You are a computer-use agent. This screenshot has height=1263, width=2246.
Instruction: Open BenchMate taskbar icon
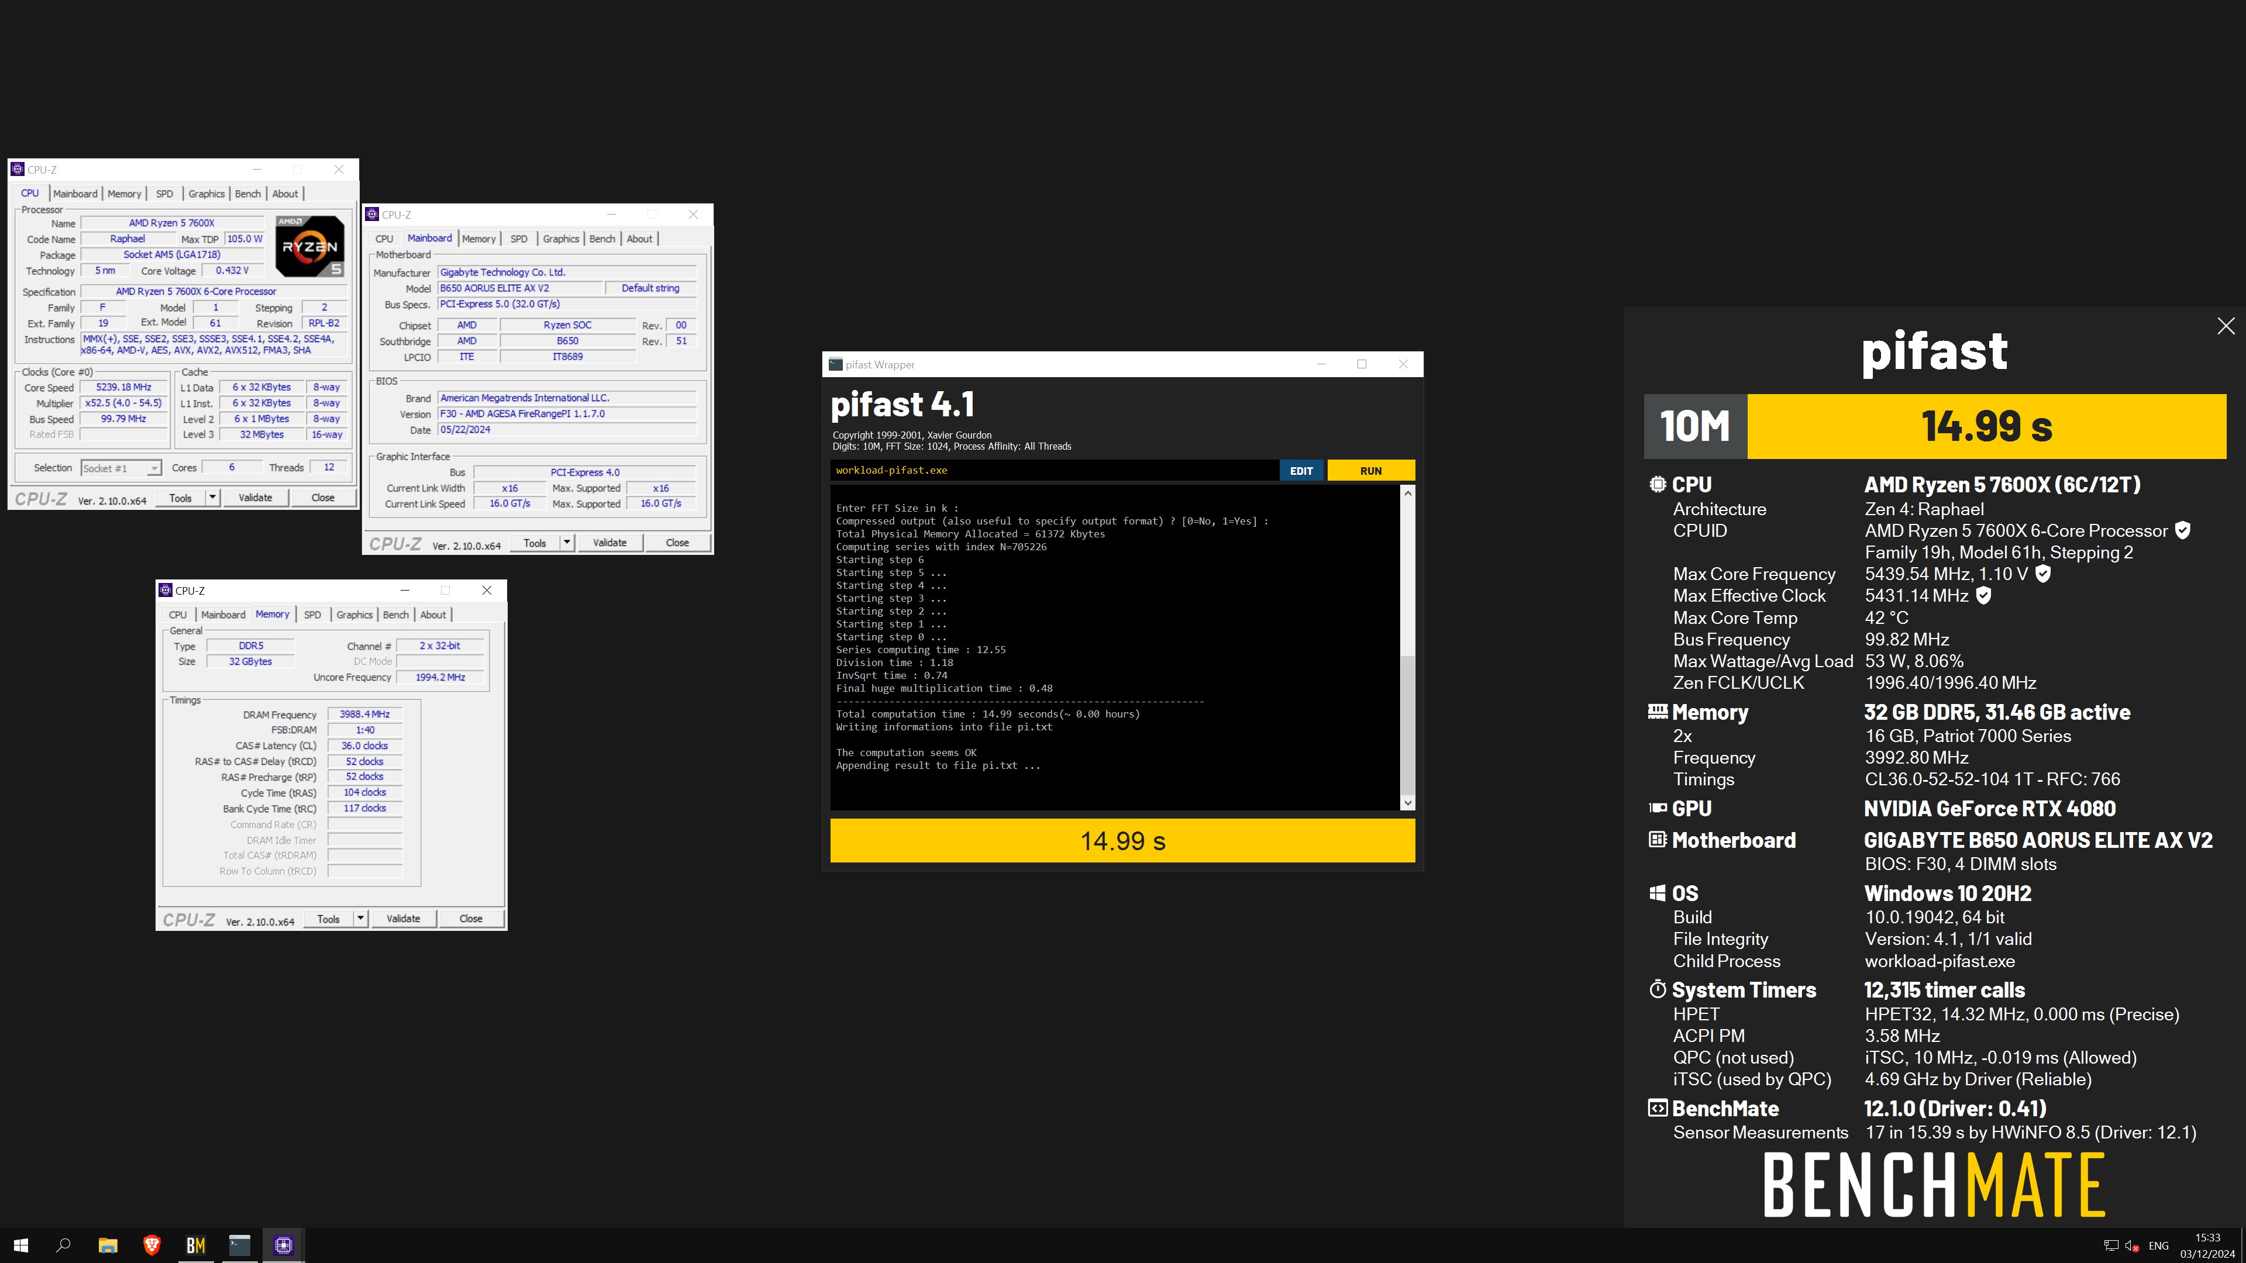(195, 1245)
